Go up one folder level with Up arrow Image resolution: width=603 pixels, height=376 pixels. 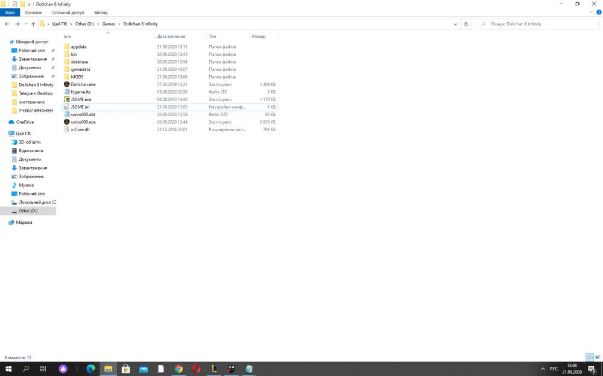click(33, 24)
